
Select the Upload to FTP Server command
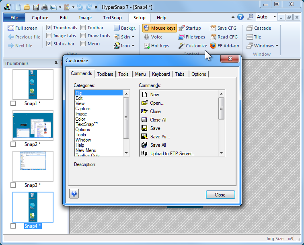pos(173,154)
